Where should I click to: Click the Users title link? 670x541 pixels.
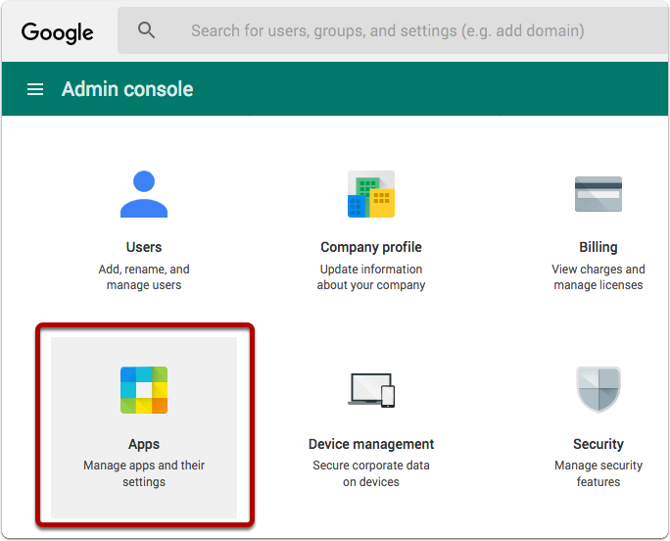144,247
